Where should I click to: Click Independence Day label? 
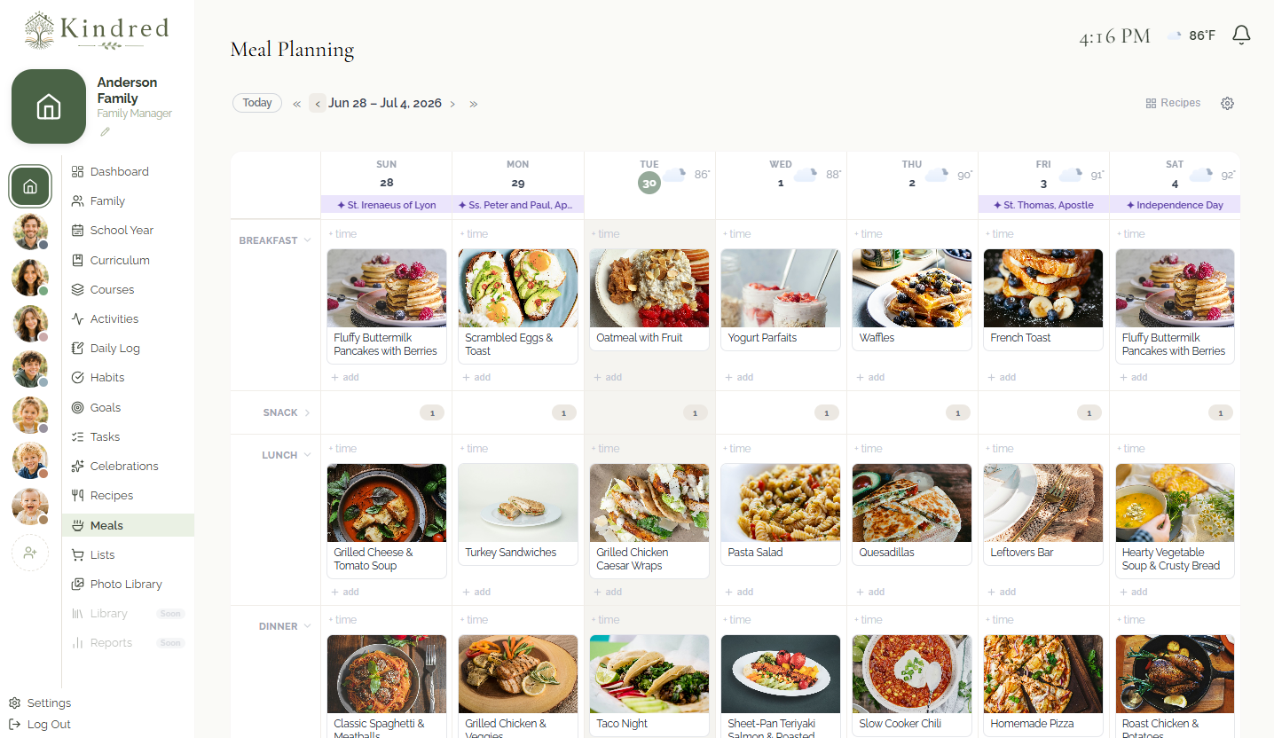tap(1175, 205)
